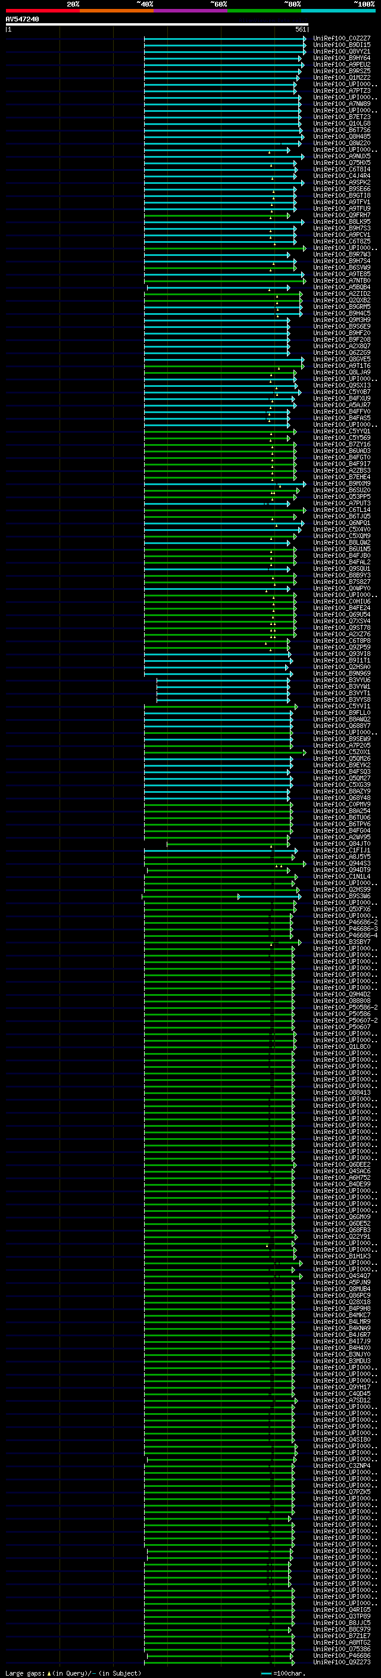Click the cyan alignment bar for UniRef100_B9MXM9

[x=224, y=484]
